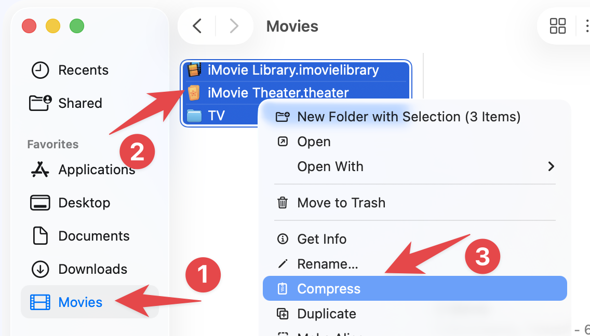Go to Downloads in the sidebar
The image size is (590, 336).
[x=92, y=269]
